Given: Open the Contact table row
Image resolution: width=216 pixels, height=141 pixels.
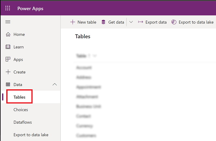Looking at the screenshot, I should tap(84, 116).
